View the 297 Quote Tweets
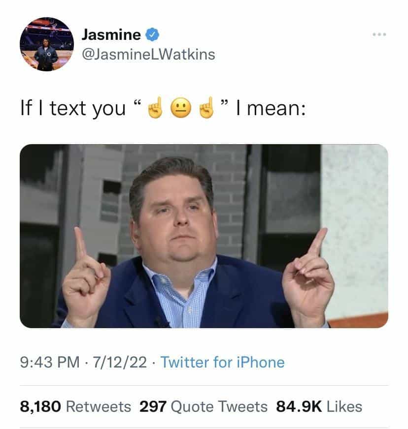 (204, 406)
